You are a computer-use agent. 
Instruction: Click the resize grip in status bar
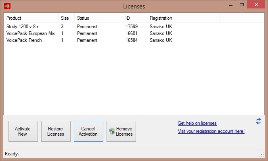pos(262,155)
